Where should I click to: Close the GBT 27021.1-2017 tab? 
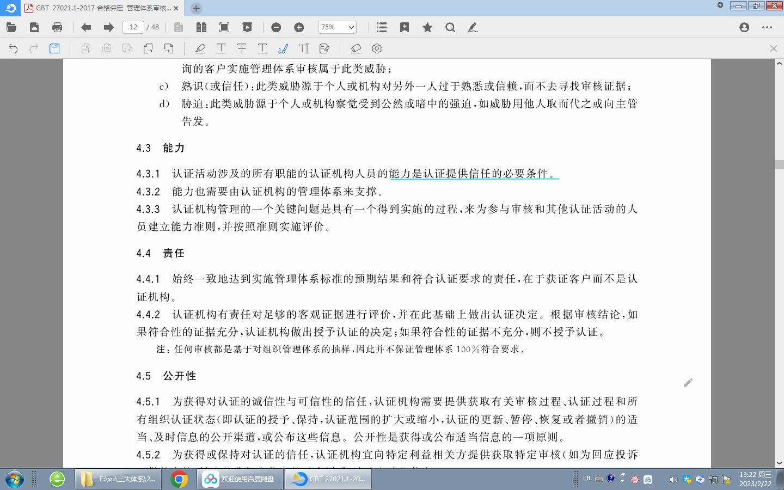point(176,8)
